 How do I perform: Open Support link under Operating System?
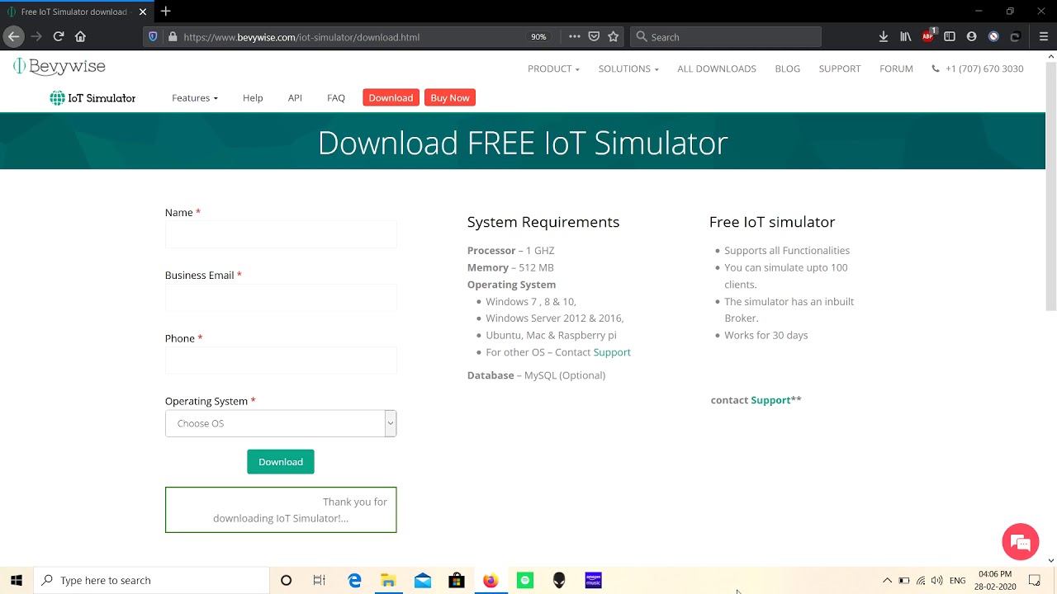click(x=612, y=352)
